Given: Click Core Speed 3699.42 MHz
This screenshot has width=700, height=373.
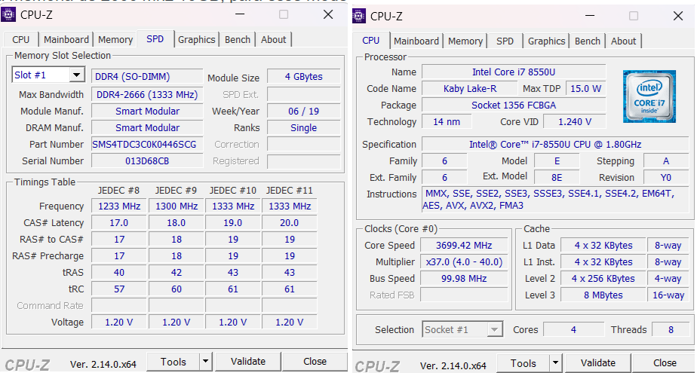Looking at the screenshot, I should pyautogui.click(x=464, y=246).
